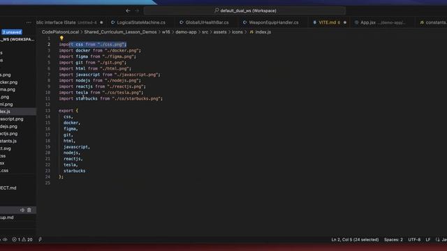
Task: Go back with the left arrow
Action: (x=128, y=11)
